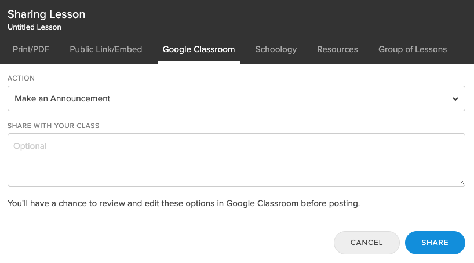Open the Resources tab
The height and width of the screenshot is (263, 474).
click(337, 49)
